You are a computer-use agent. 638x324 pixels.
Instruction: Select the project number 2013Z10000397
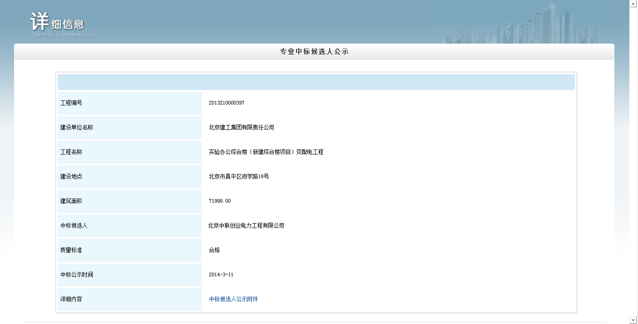tap(226, 103)
